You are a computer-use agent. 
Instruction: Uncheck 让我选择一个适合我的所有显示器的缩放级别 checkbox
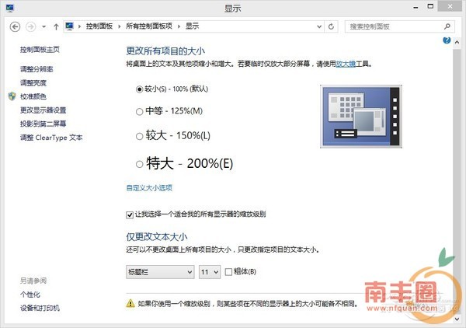pos(130,214)
